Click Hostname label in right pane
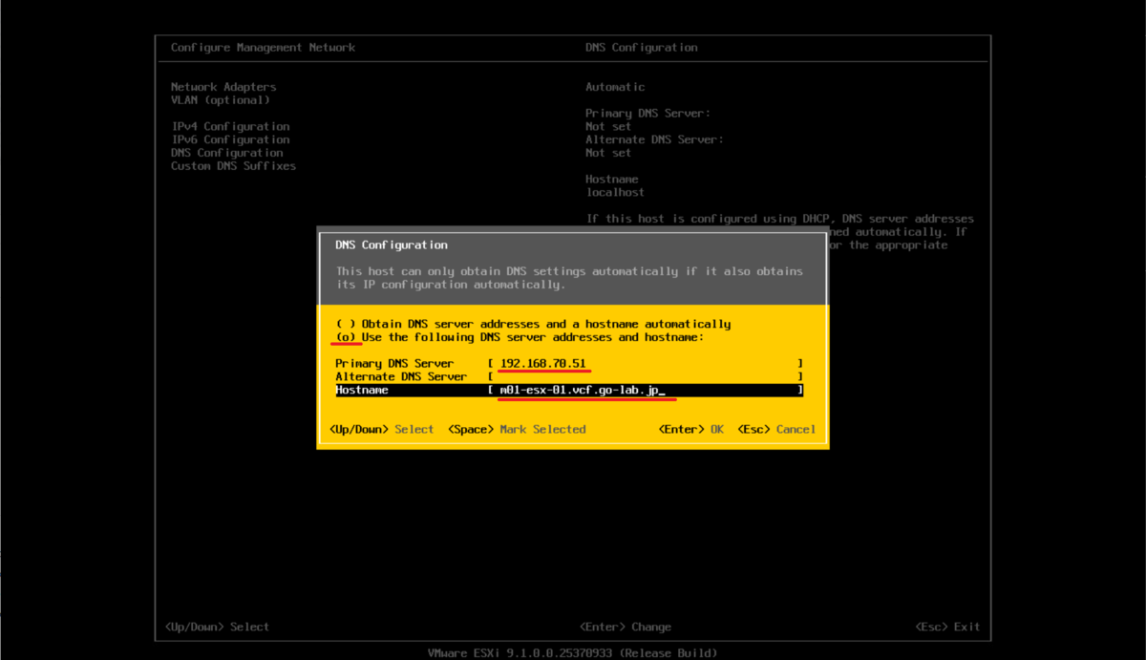This screenshot has width=1146, height=660. [x=612, y=180]
